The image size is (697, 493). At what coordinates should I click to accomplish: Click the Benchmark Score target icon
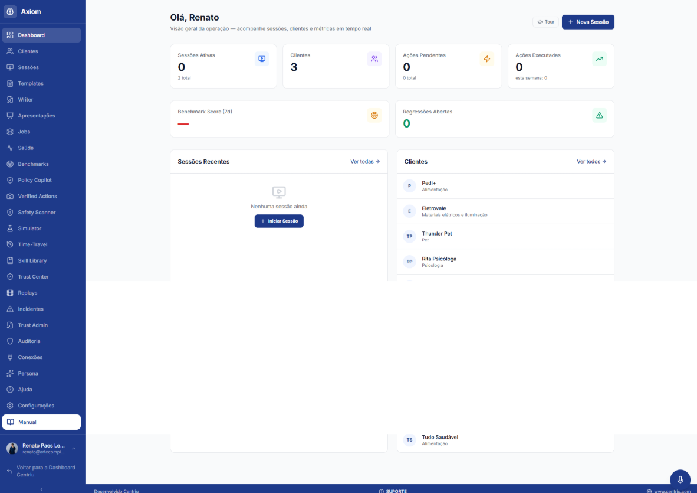374,115
